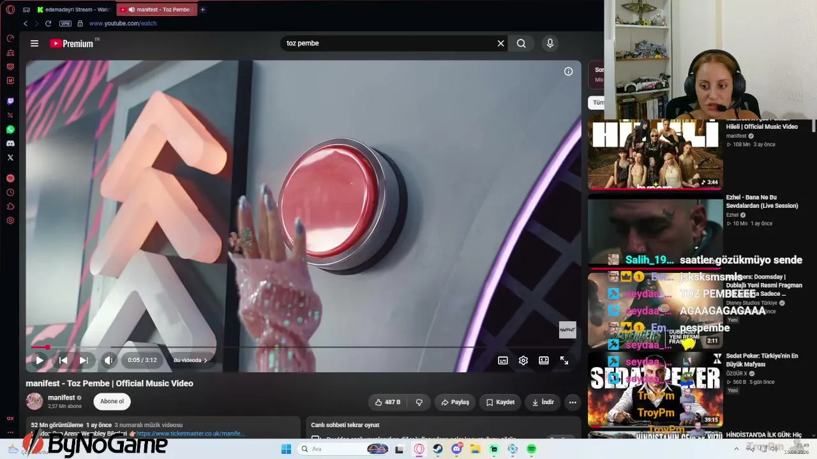
Task: Share the video via Paylaş button
Action: pyautogui.click(x=455, y=402)
